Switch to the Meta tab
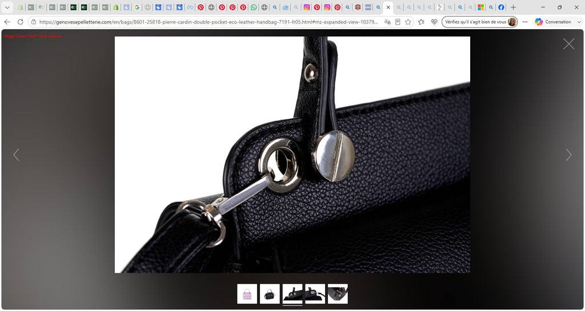 coord(190,7)
